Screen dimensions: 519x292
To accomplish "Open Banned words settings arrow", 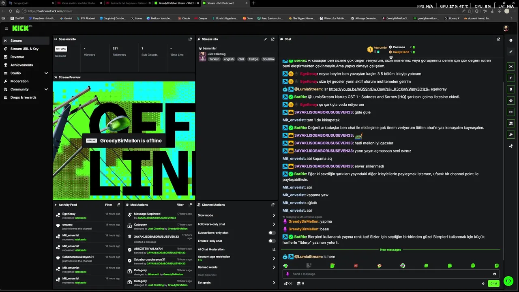I will pos(274,267).
